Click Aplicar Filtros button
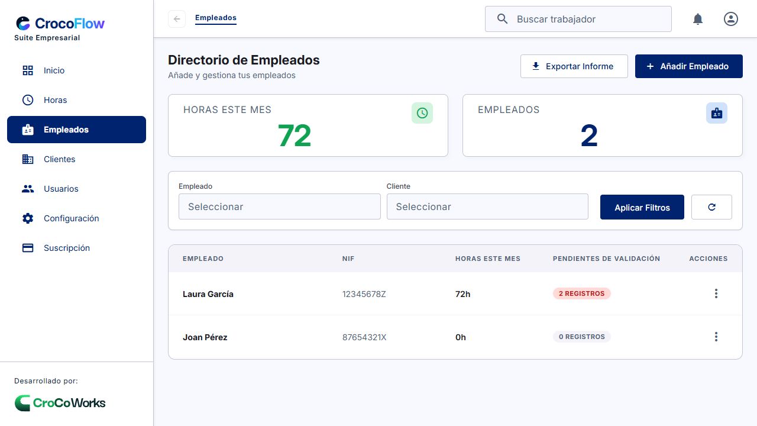The height and width of the screenshot is (426, 757). [642, 207]
